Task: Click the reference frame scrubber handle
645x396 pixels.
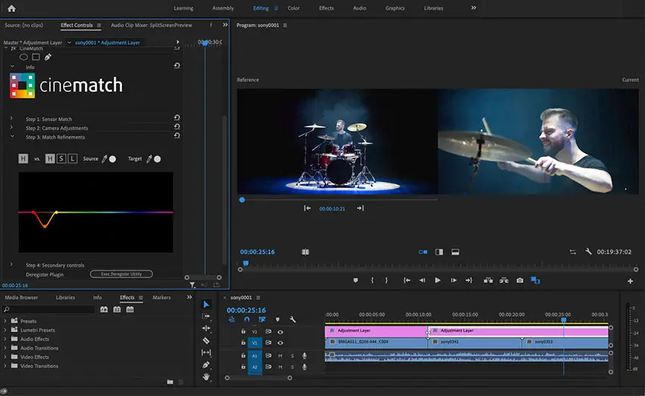Action: coord(242,200)
